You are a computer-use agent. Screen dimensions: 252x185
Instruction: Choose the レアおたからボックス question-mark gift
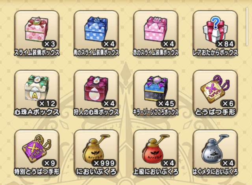pyautogui.click(x=215, y=33)
